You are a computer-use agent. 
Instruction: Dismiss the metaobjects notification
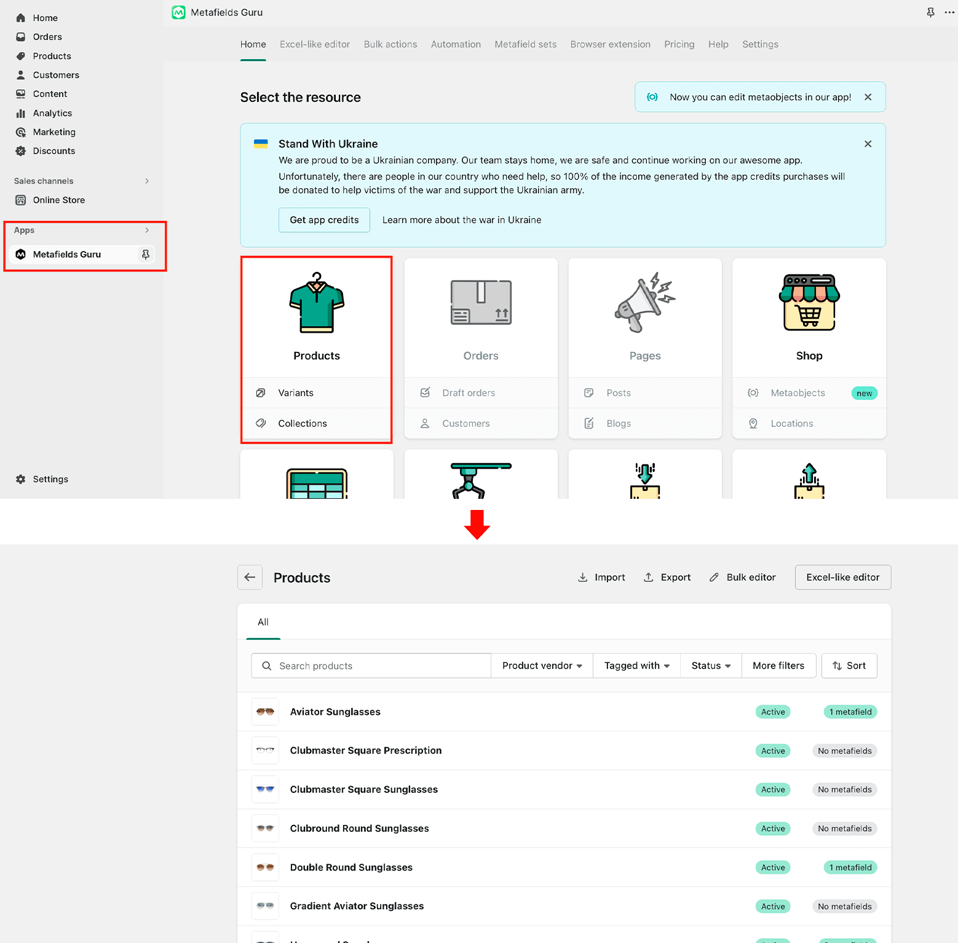point(868,97)
